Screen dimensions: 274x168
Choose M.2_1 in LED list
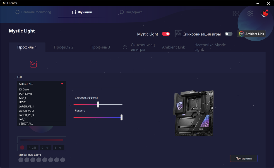[42, 98]
